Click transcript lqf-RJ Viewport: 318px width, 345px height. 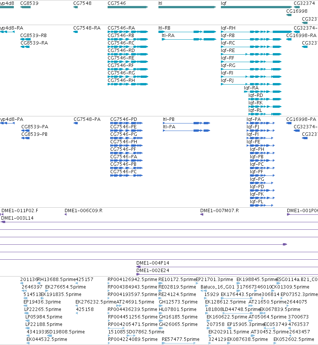pos(227,80)
